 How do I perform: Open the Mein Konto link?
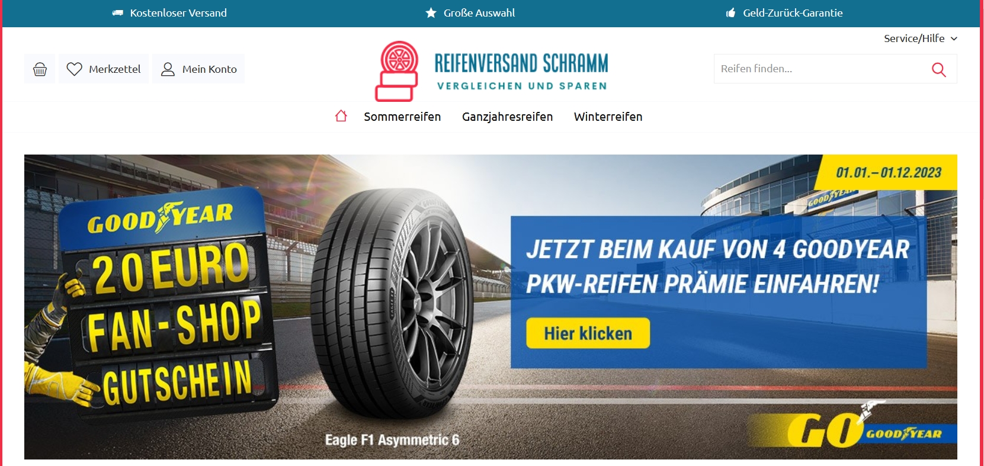point(198,69)
